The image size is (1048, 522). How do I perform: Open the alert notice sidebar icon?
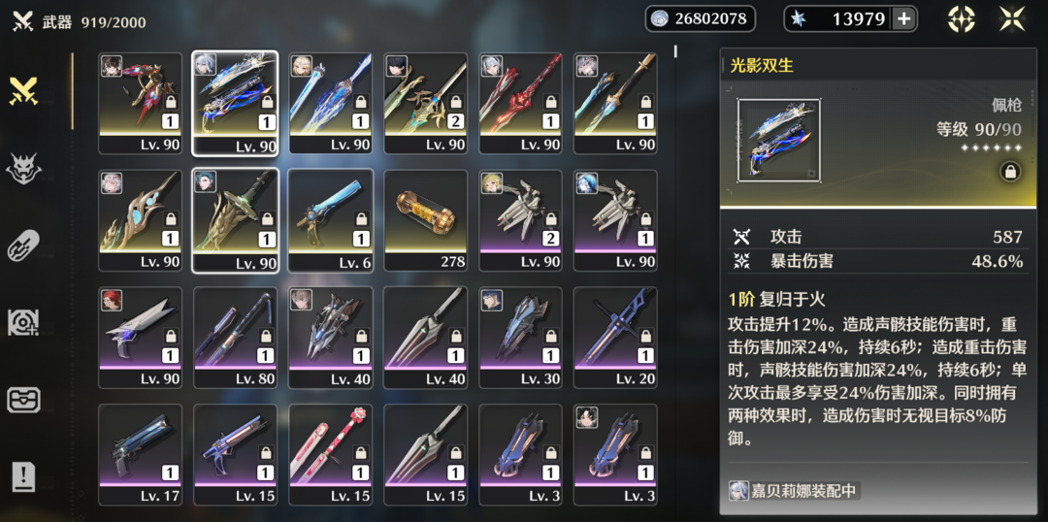click(23, 476)
